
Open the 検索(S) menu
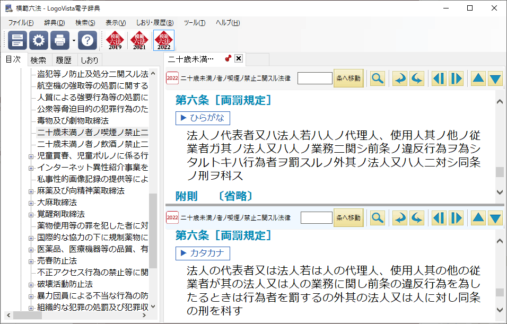85,23
